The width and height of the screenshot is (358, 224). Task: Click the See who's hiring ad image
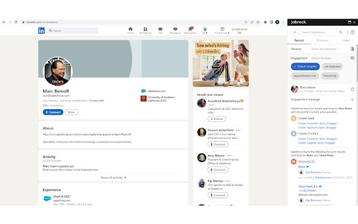[x=221, y=64]
